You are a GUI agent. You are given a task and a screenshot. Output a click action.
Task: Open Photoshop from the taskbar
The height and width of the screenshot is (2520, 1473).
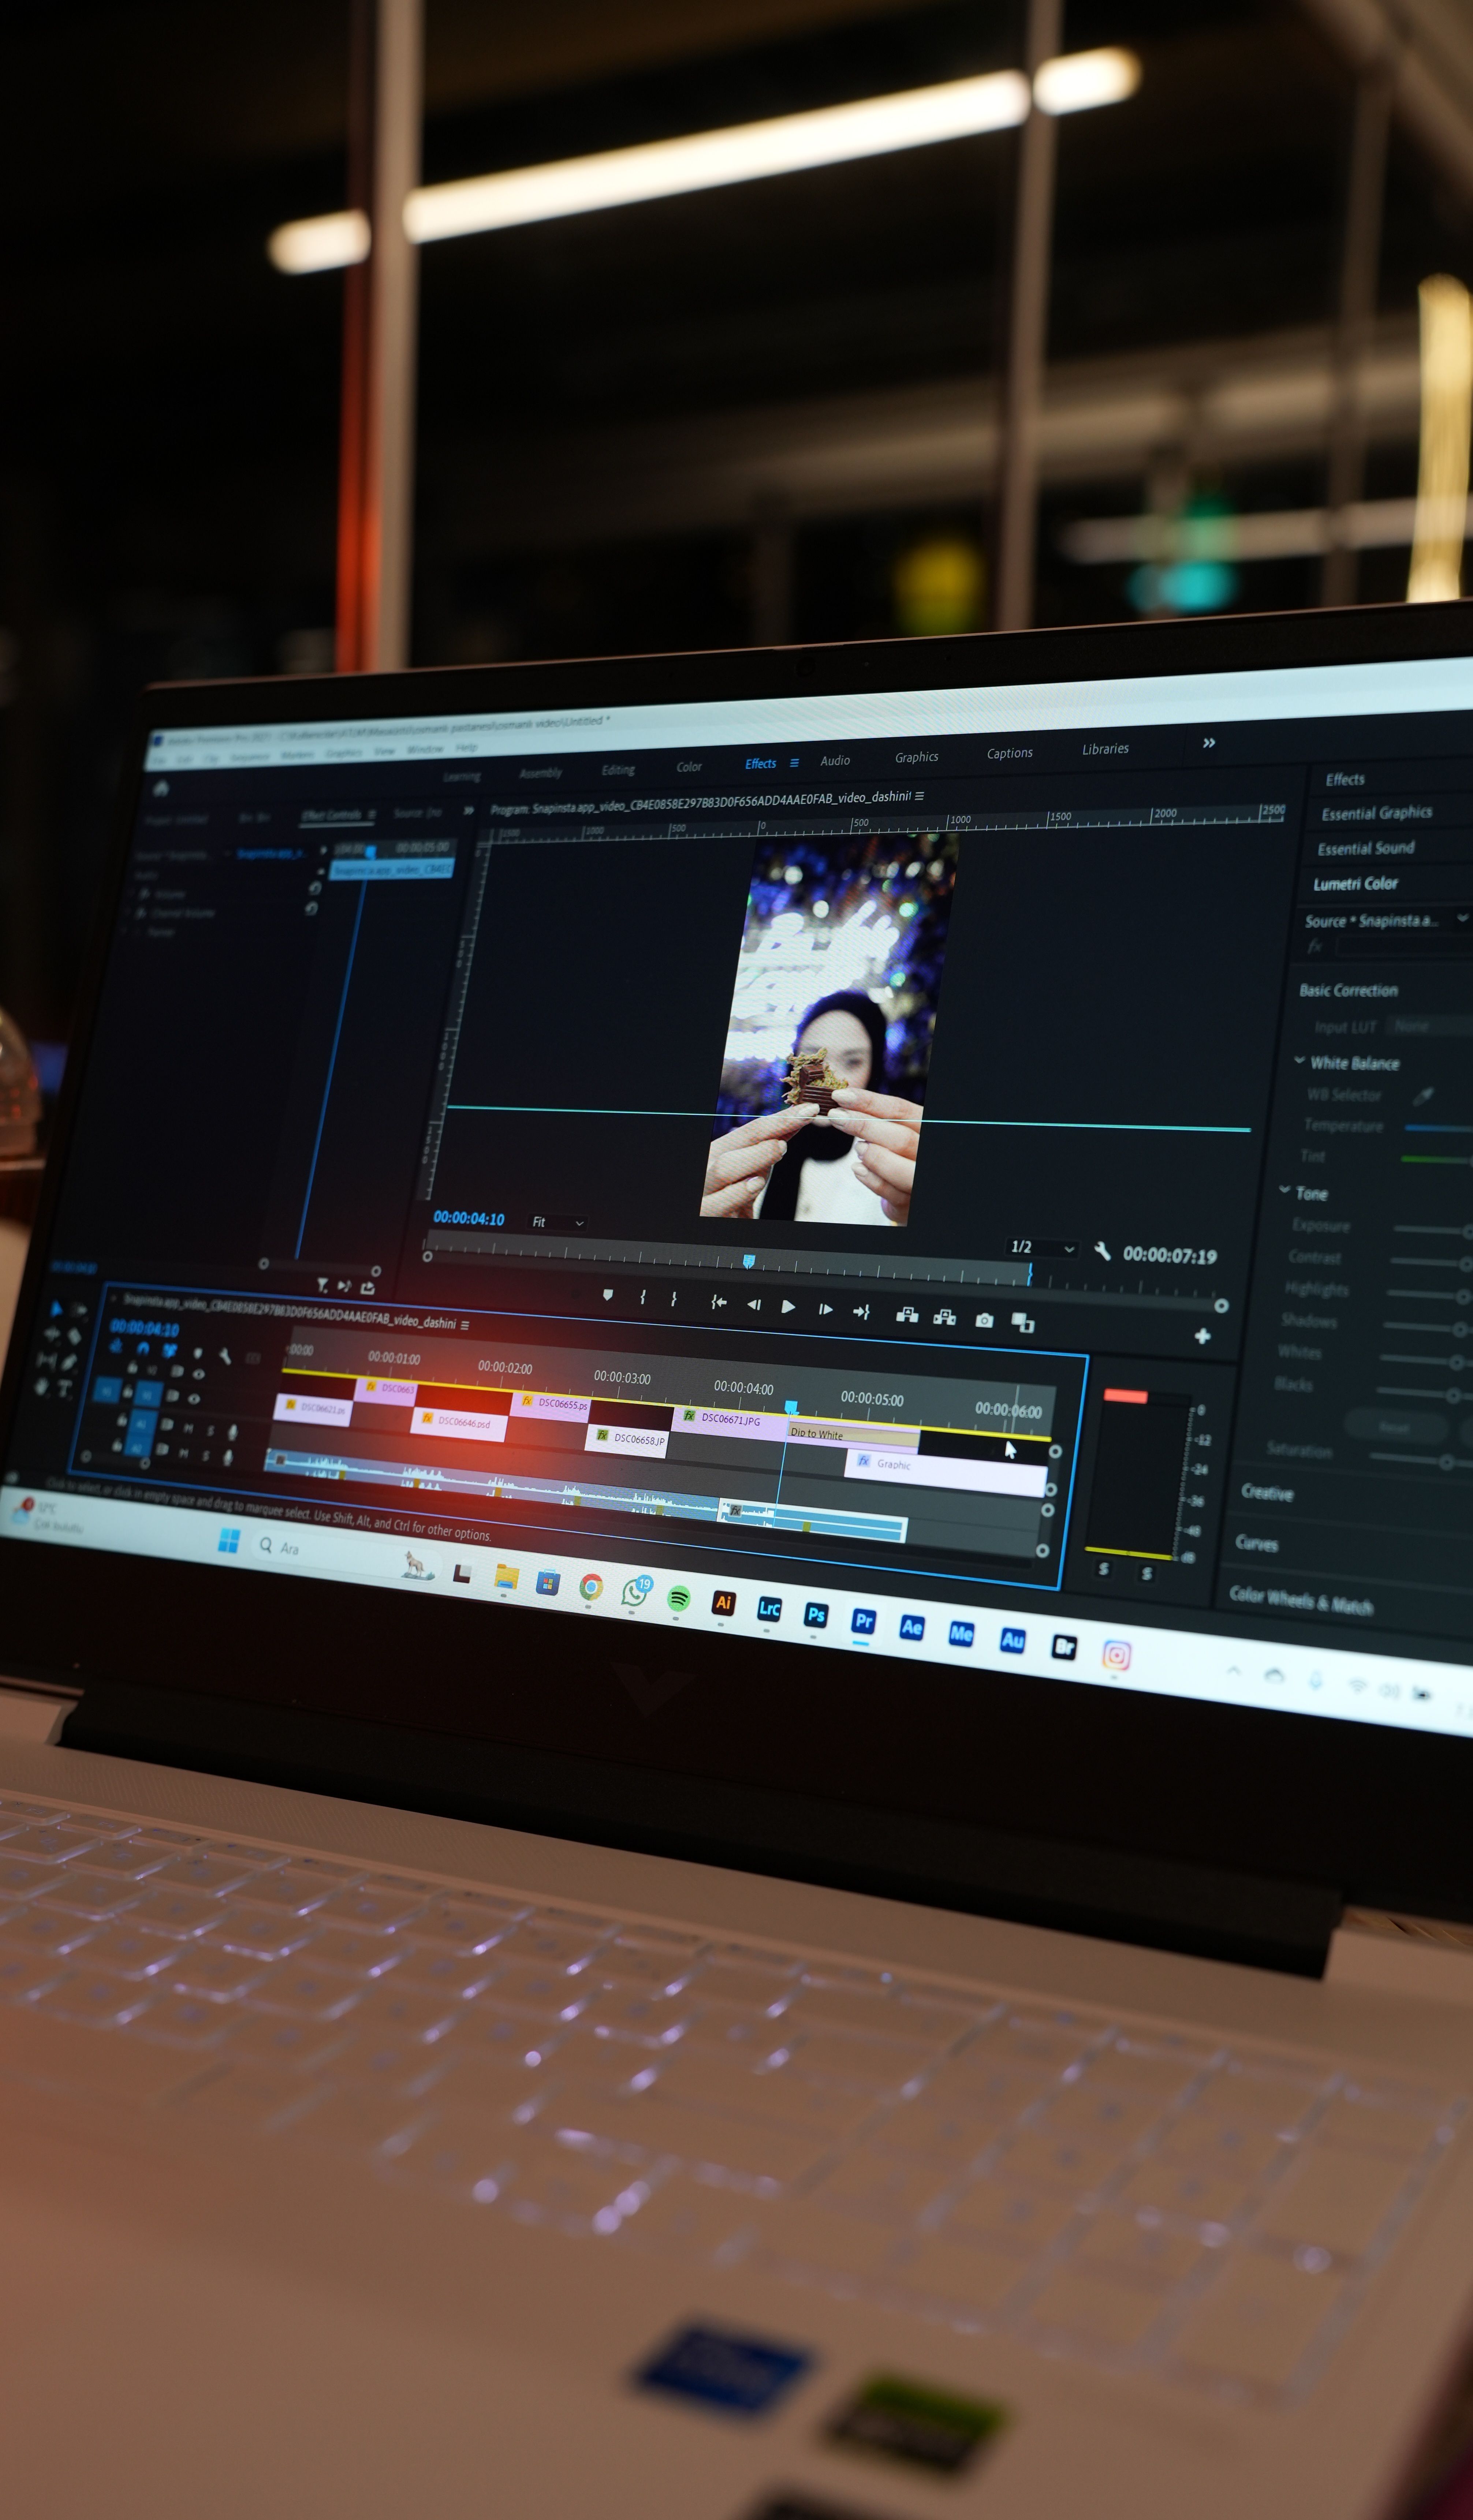point(816,1615)
